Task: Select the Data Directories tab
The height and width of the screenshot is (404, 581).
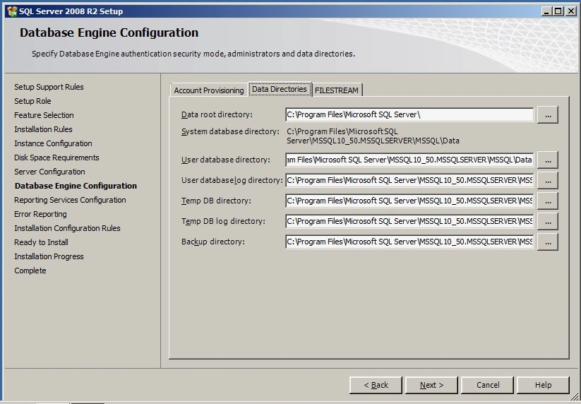Action: coord(280,89)
